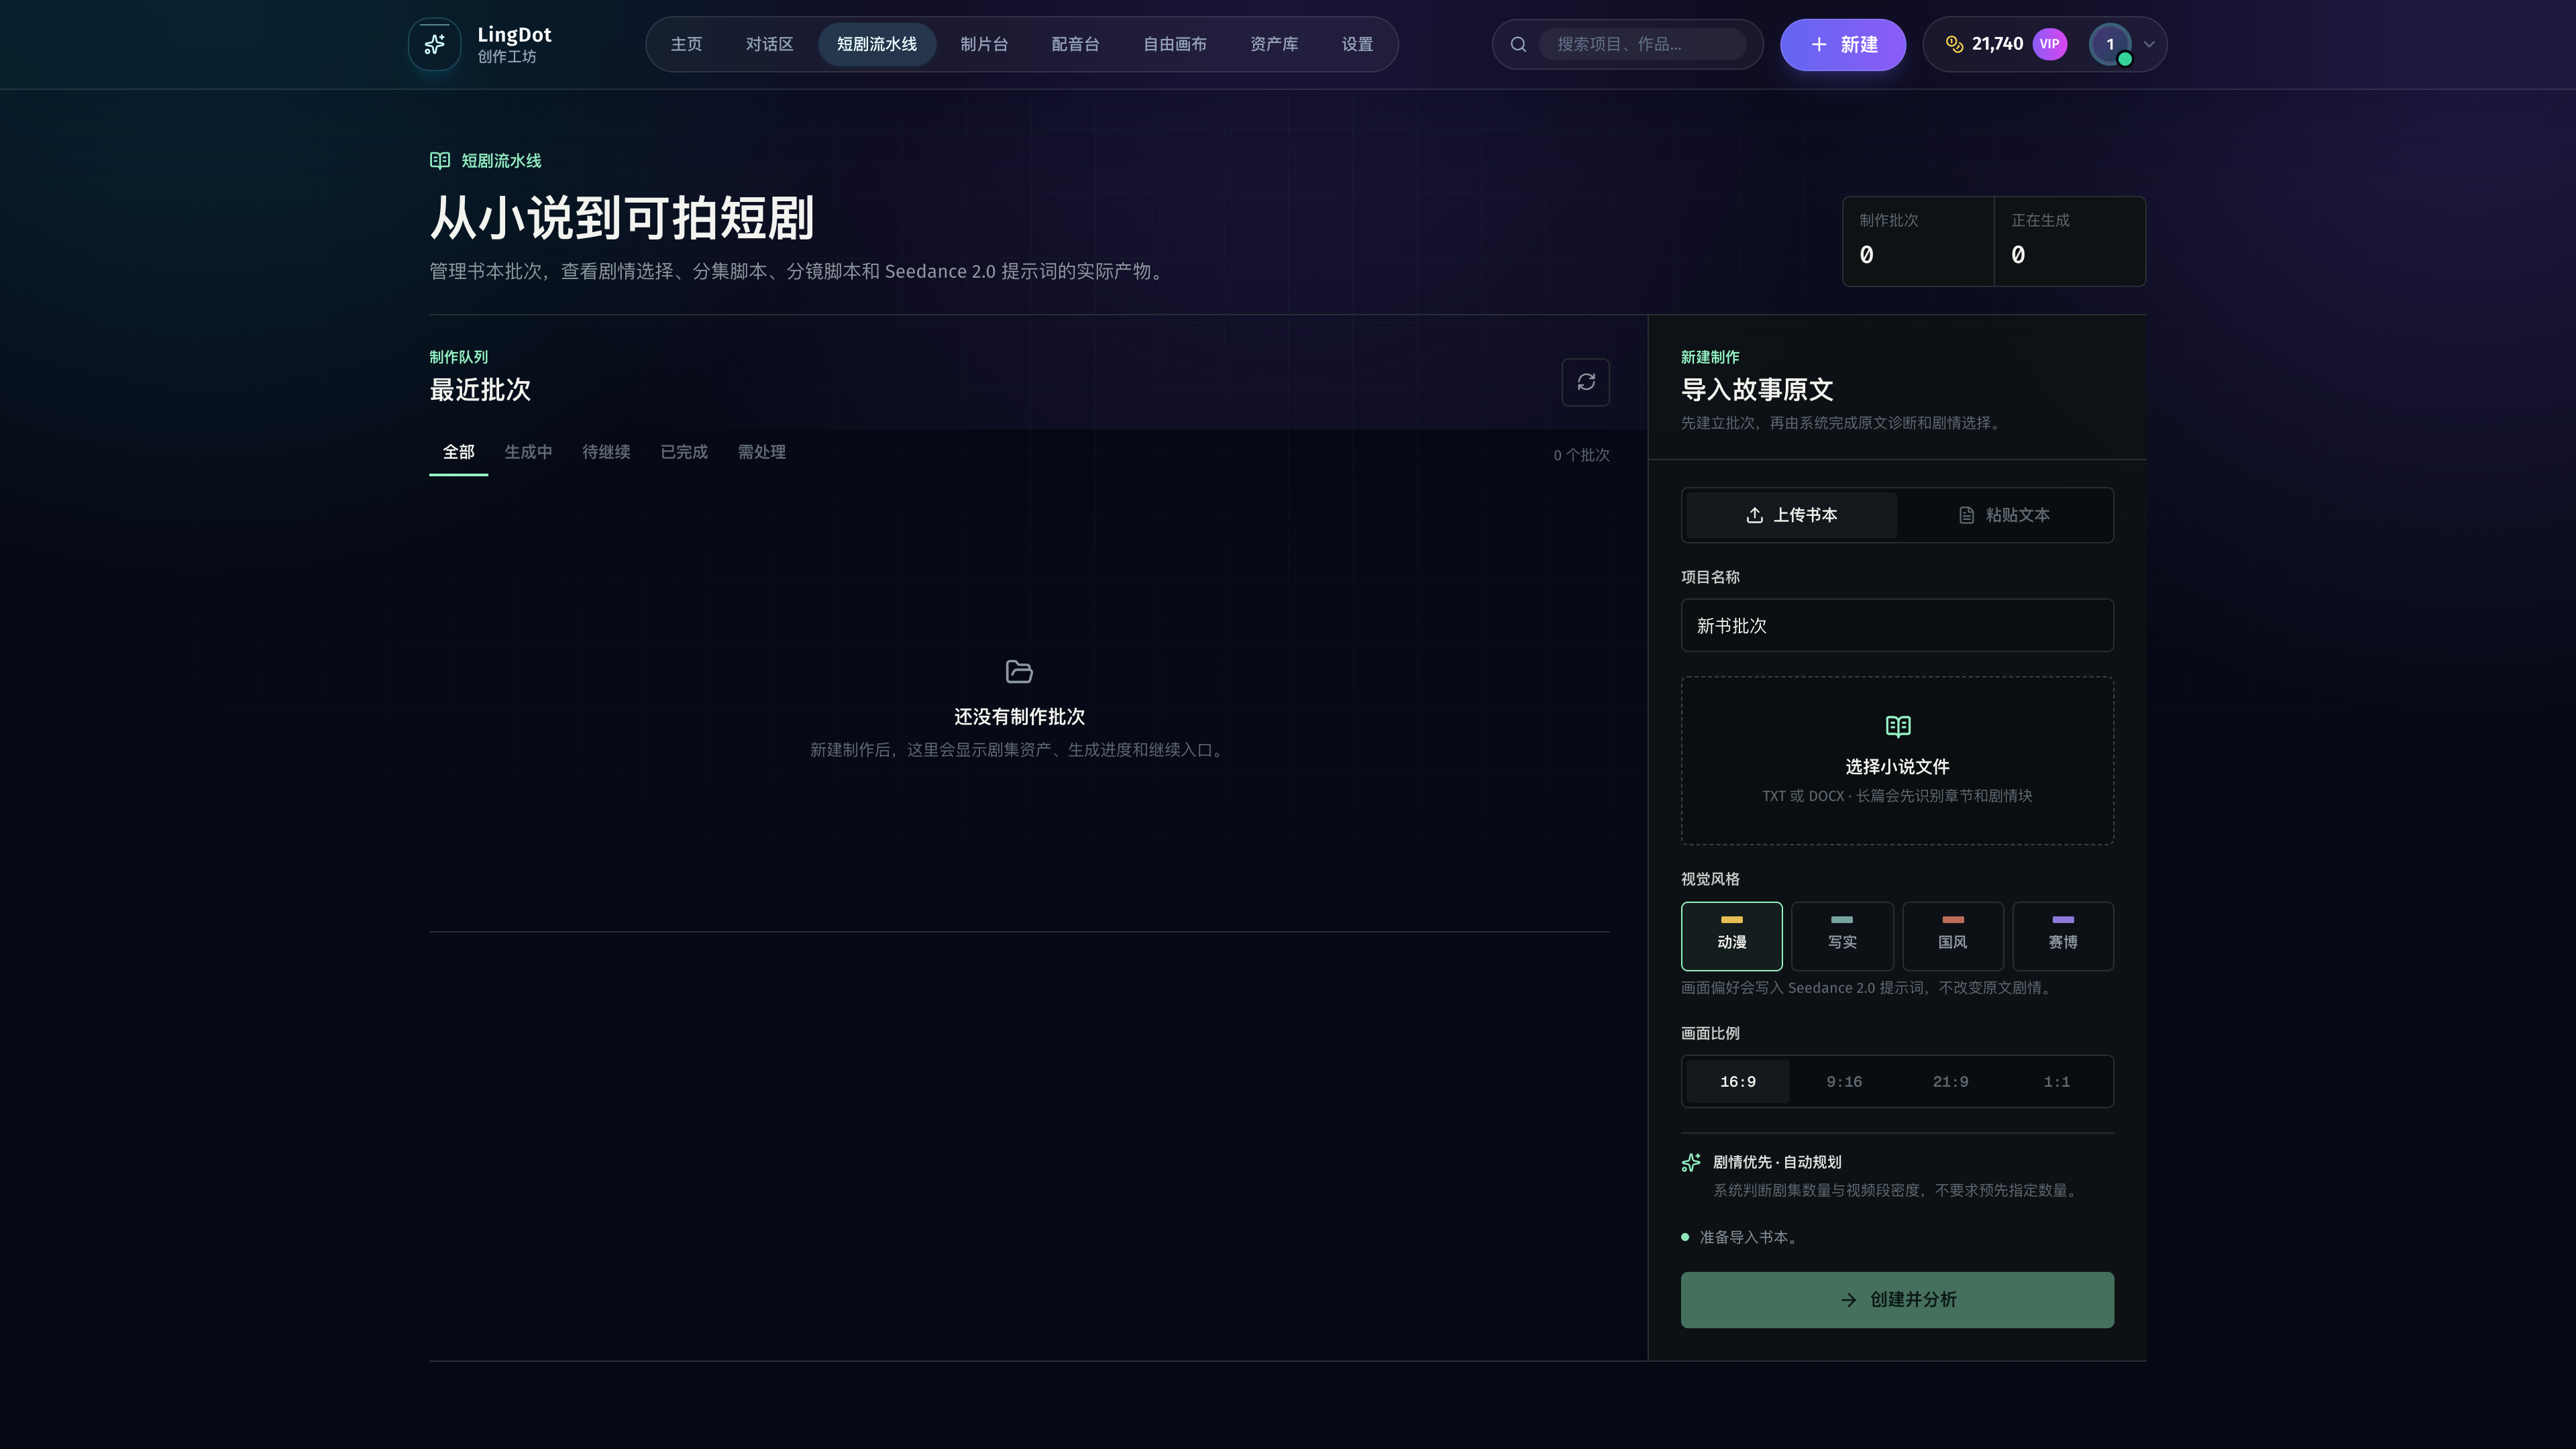Click the 新建 button
Image resolution: width=2576 pixels, height=1449 pixels.
click(1842, 44)
